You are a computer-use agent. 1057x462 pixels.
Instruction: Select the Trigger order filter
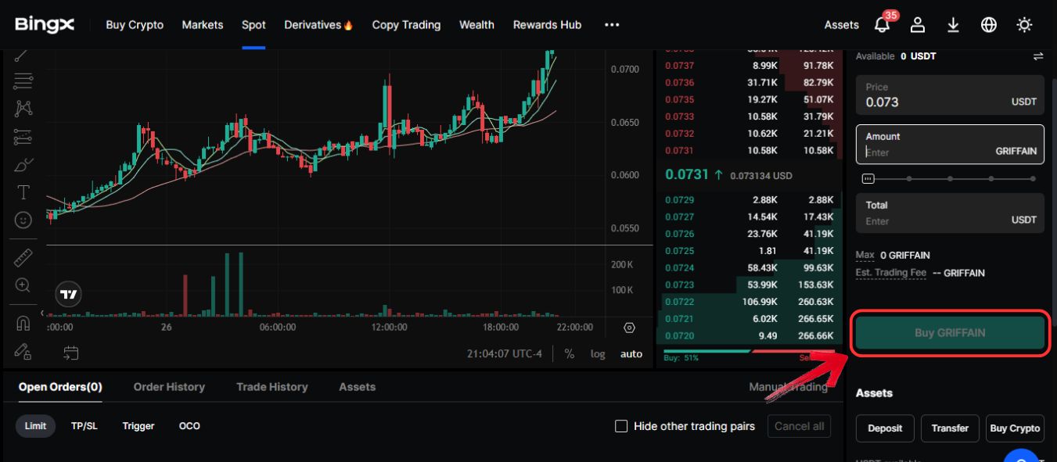[x=138, y=426]
